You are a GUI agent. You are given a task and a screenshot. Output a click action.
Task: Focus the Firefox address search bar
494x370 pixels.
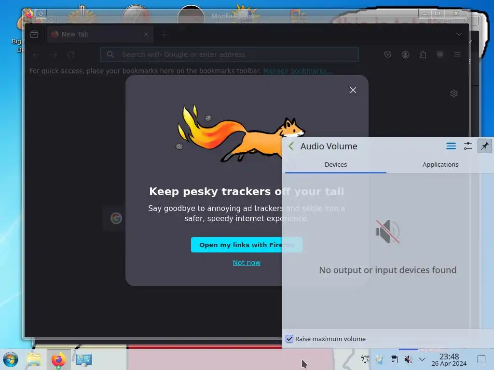[229, 54]
